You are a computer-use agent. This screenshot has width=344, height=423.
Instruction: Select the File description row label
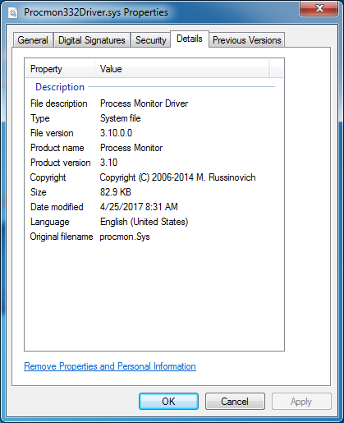[59, 103]
